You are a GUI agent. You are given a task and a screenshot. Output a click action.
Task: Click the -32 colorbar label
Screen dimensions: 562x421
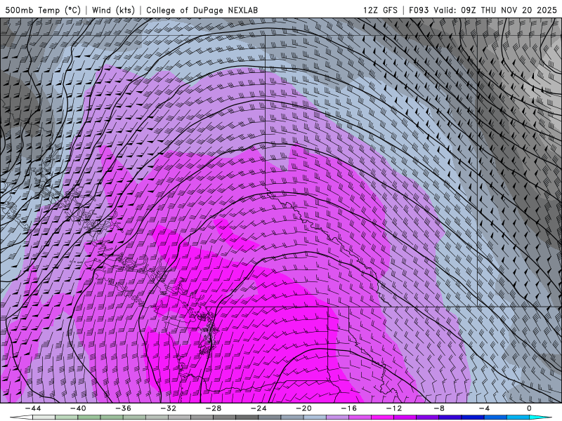[169, 408]
